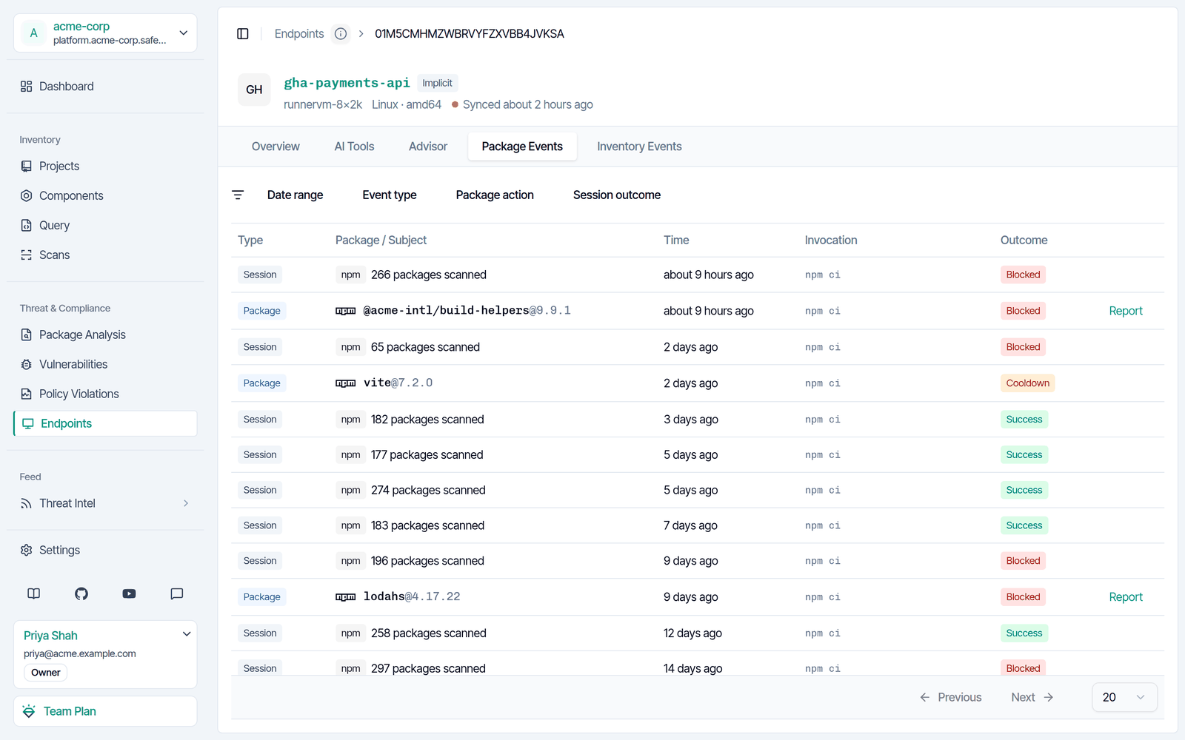The image size is (1185, 740).
Task: Open the Event type filter
Action: point(390,195)
